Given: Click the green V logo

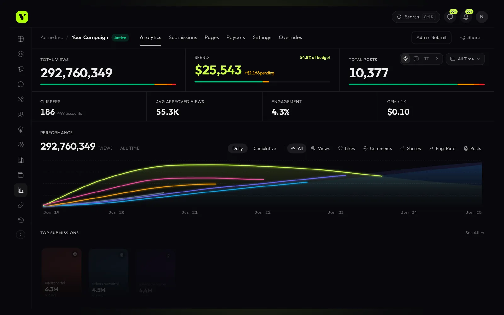Looking at the screenshot, I should (x=22, y=17).
